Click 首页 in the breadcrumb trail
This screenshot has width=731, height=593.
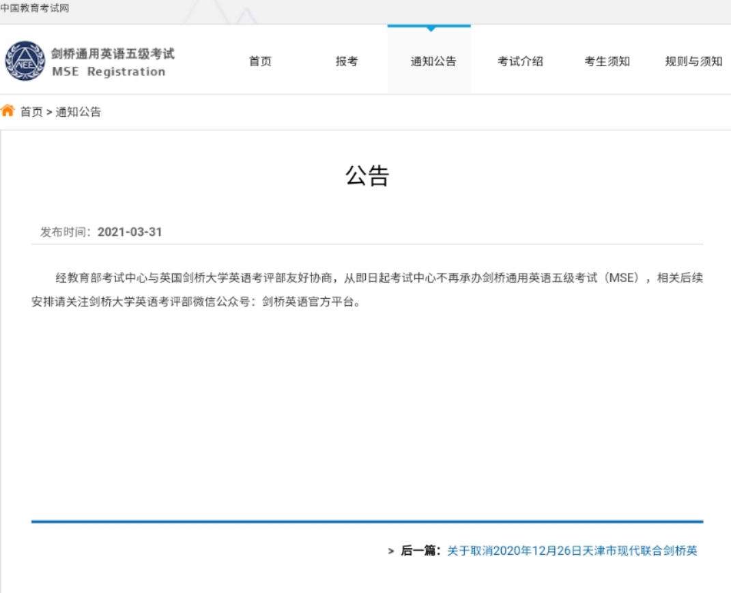click(x=31, y=112)
